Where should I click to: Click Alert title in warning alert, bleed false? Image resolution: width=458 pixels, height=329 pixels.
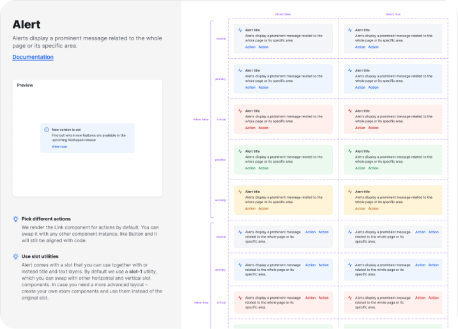point(253,192)
